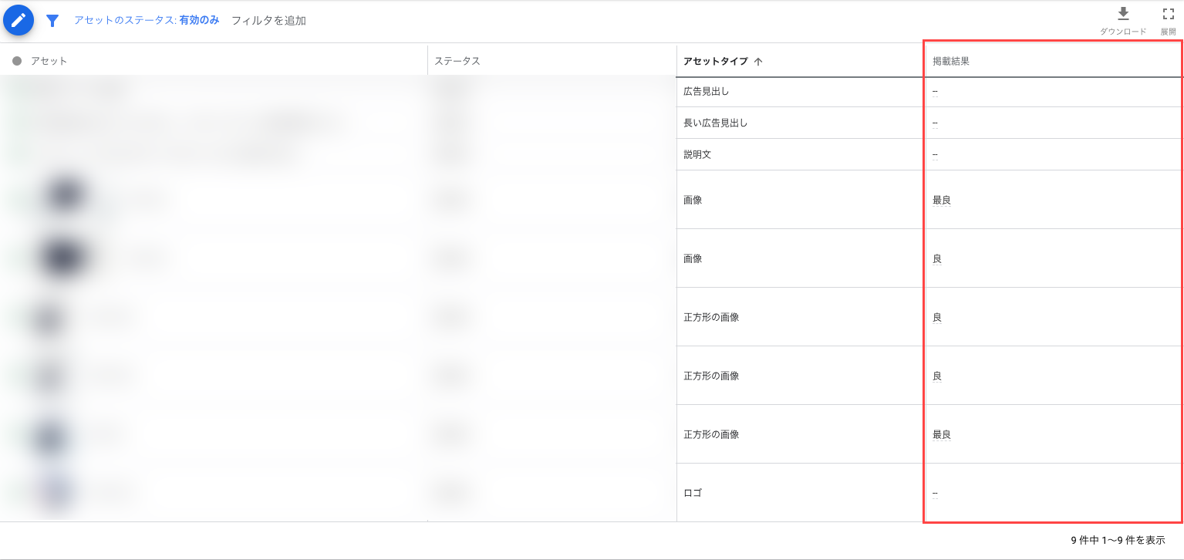Click the 掲載結果 column header

click(x=950, y=61)
